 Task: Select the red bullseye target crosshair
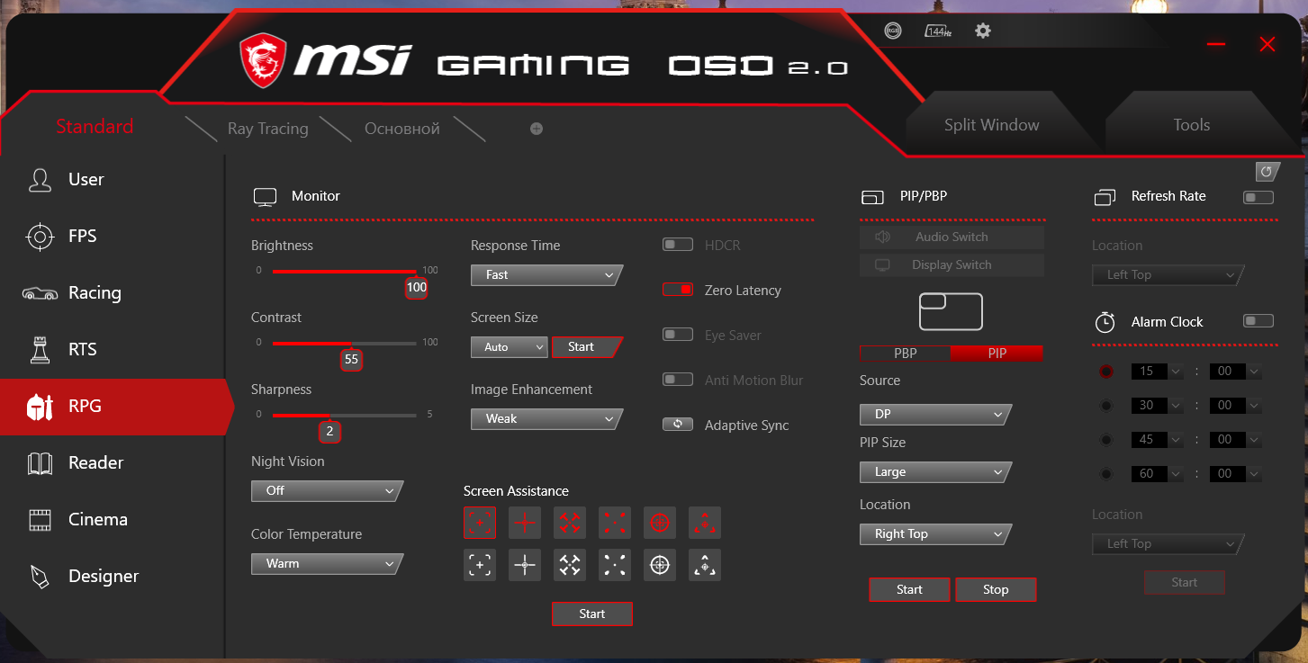660,522
